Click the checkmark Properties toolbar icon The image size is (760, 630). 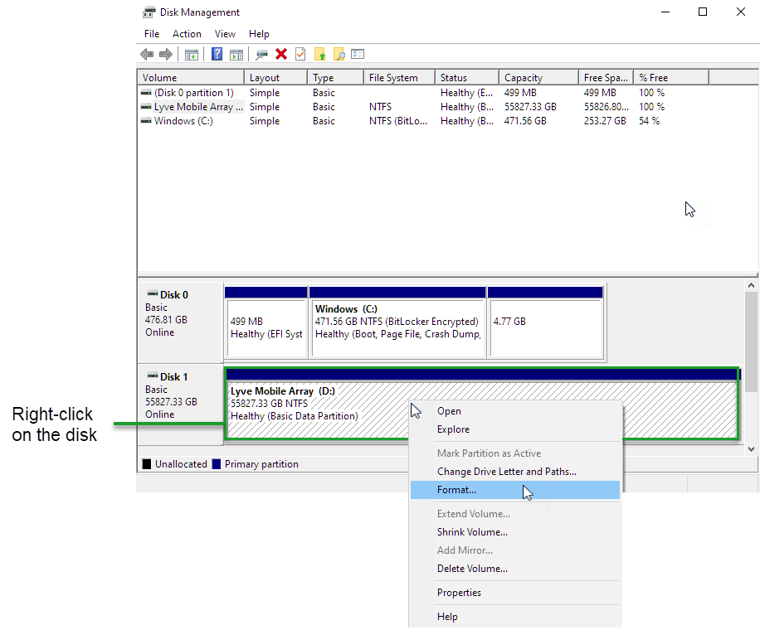pos(300,55)
